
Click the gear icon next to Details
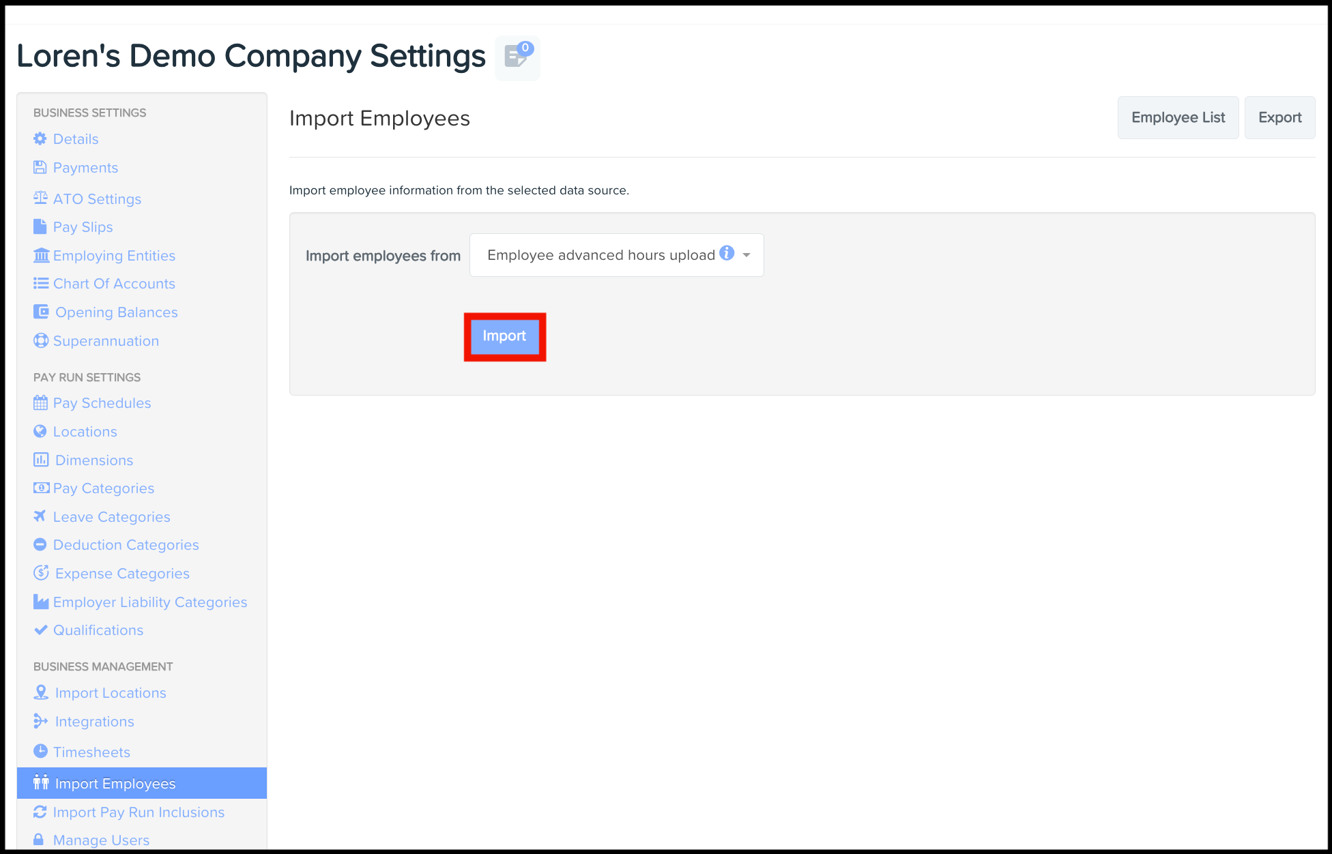(40, 138)
